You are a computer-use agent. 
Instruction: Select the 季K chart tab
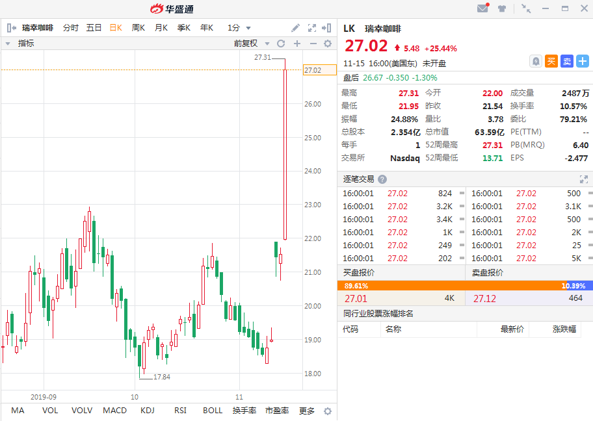click(x=184, y=28)
